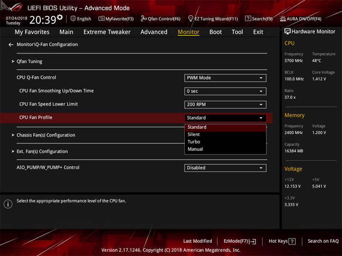Open the CPU Q-Fan Control PWM Mode dropdown
This screenshot has width=342, height=256.
click(225, 78)
